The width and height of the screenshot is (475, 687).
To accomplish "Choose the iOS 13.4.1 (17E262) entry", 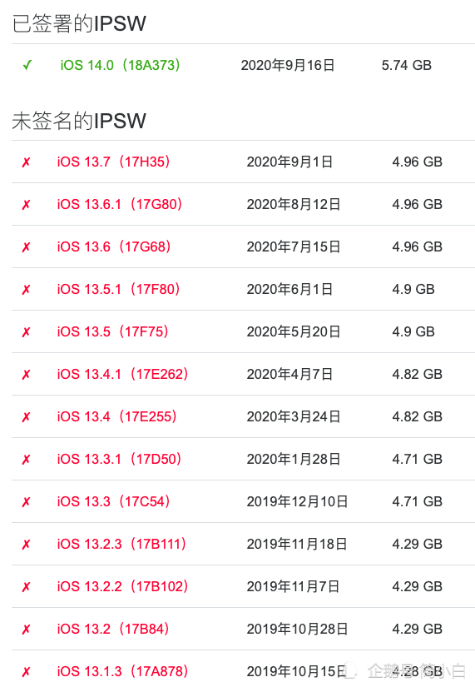I will 122,374.
